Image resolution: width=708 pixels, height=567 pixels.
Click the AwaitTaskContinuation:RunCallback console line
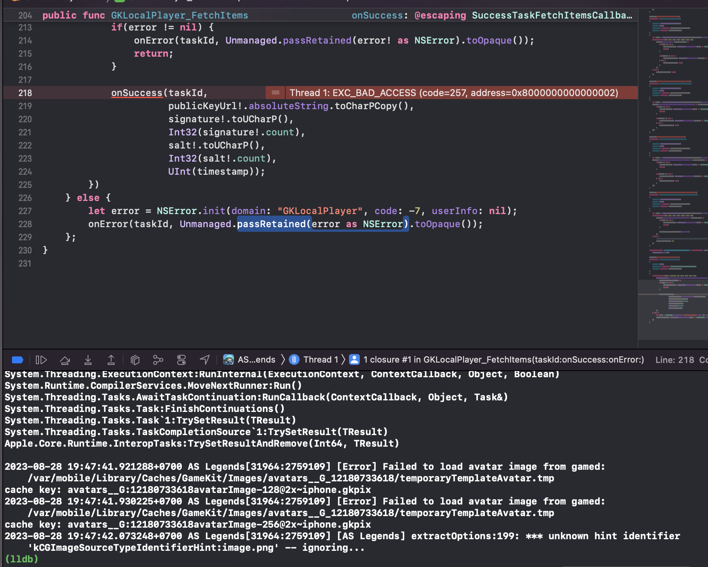(x=256, y=397)
